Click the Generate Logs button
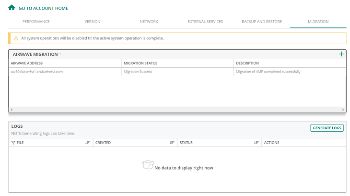Viewport: 350px width, 196px height. click(327, 128)
